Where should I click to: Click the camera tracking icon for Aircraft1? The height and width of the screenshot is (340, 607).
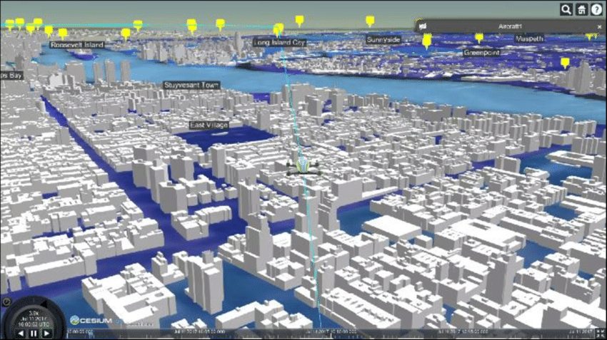click(x=424, y=26)
